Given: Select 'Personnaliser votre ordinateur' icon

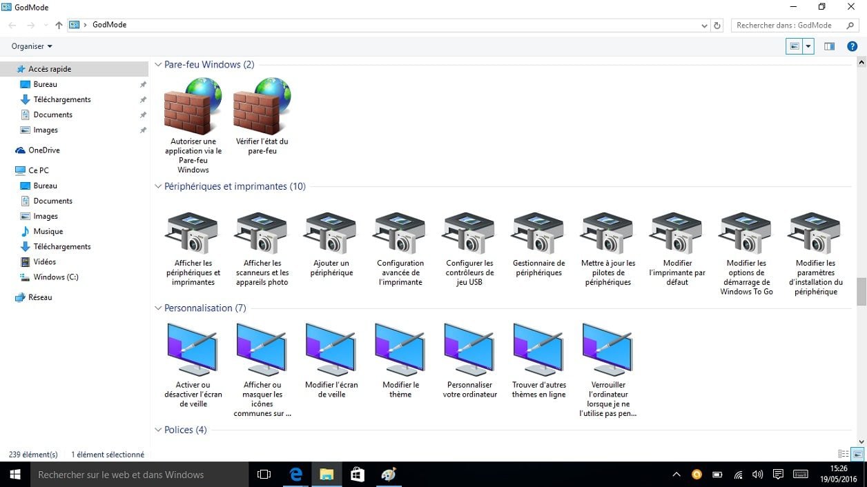Looking at the screenshot, I should 469,350.
